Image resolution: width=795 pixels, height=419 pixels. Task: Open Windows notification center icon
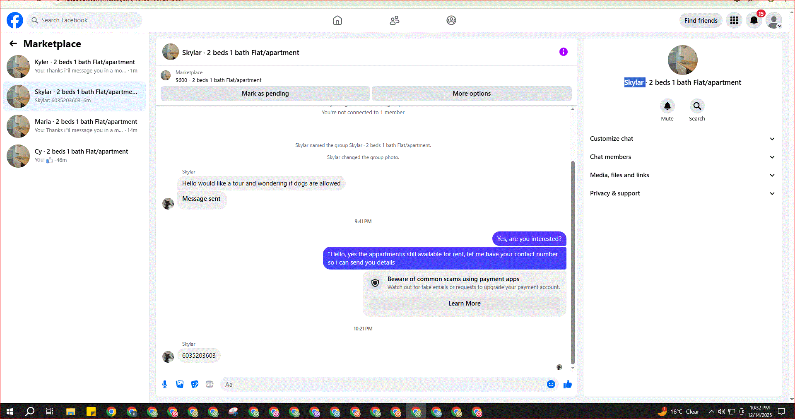pos(781,412)
